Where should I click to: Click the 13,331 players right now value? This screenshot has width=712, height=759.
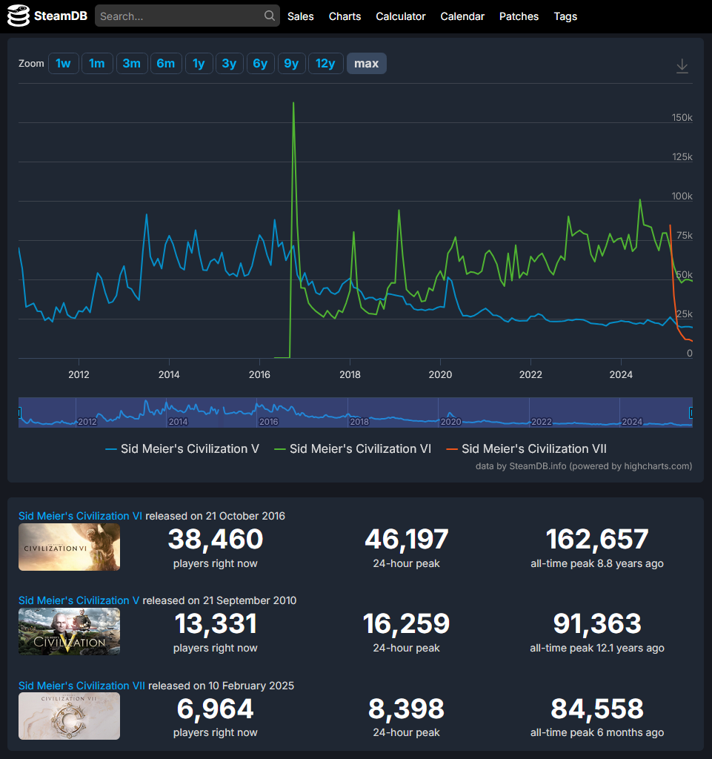click(x=216, y=623)
